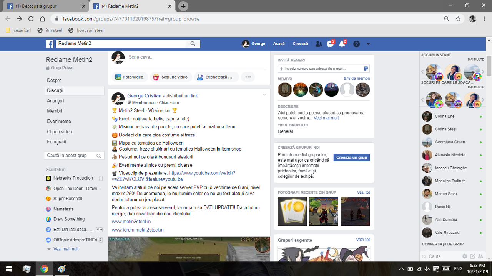The width and height of the screenshot is (492, 276).
Task: Open the www.metin2steel.in link
Action: pos(131,222)
